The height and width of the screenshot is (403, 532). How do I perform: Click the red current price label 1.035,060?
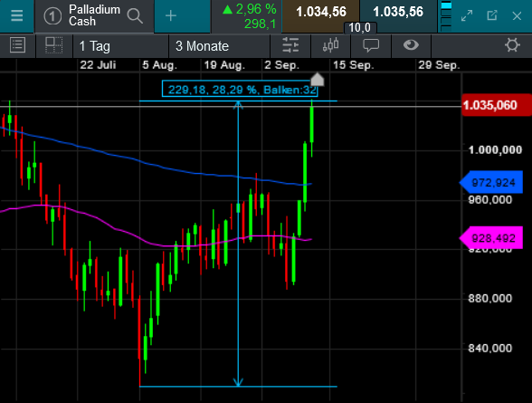coord(497,105)
